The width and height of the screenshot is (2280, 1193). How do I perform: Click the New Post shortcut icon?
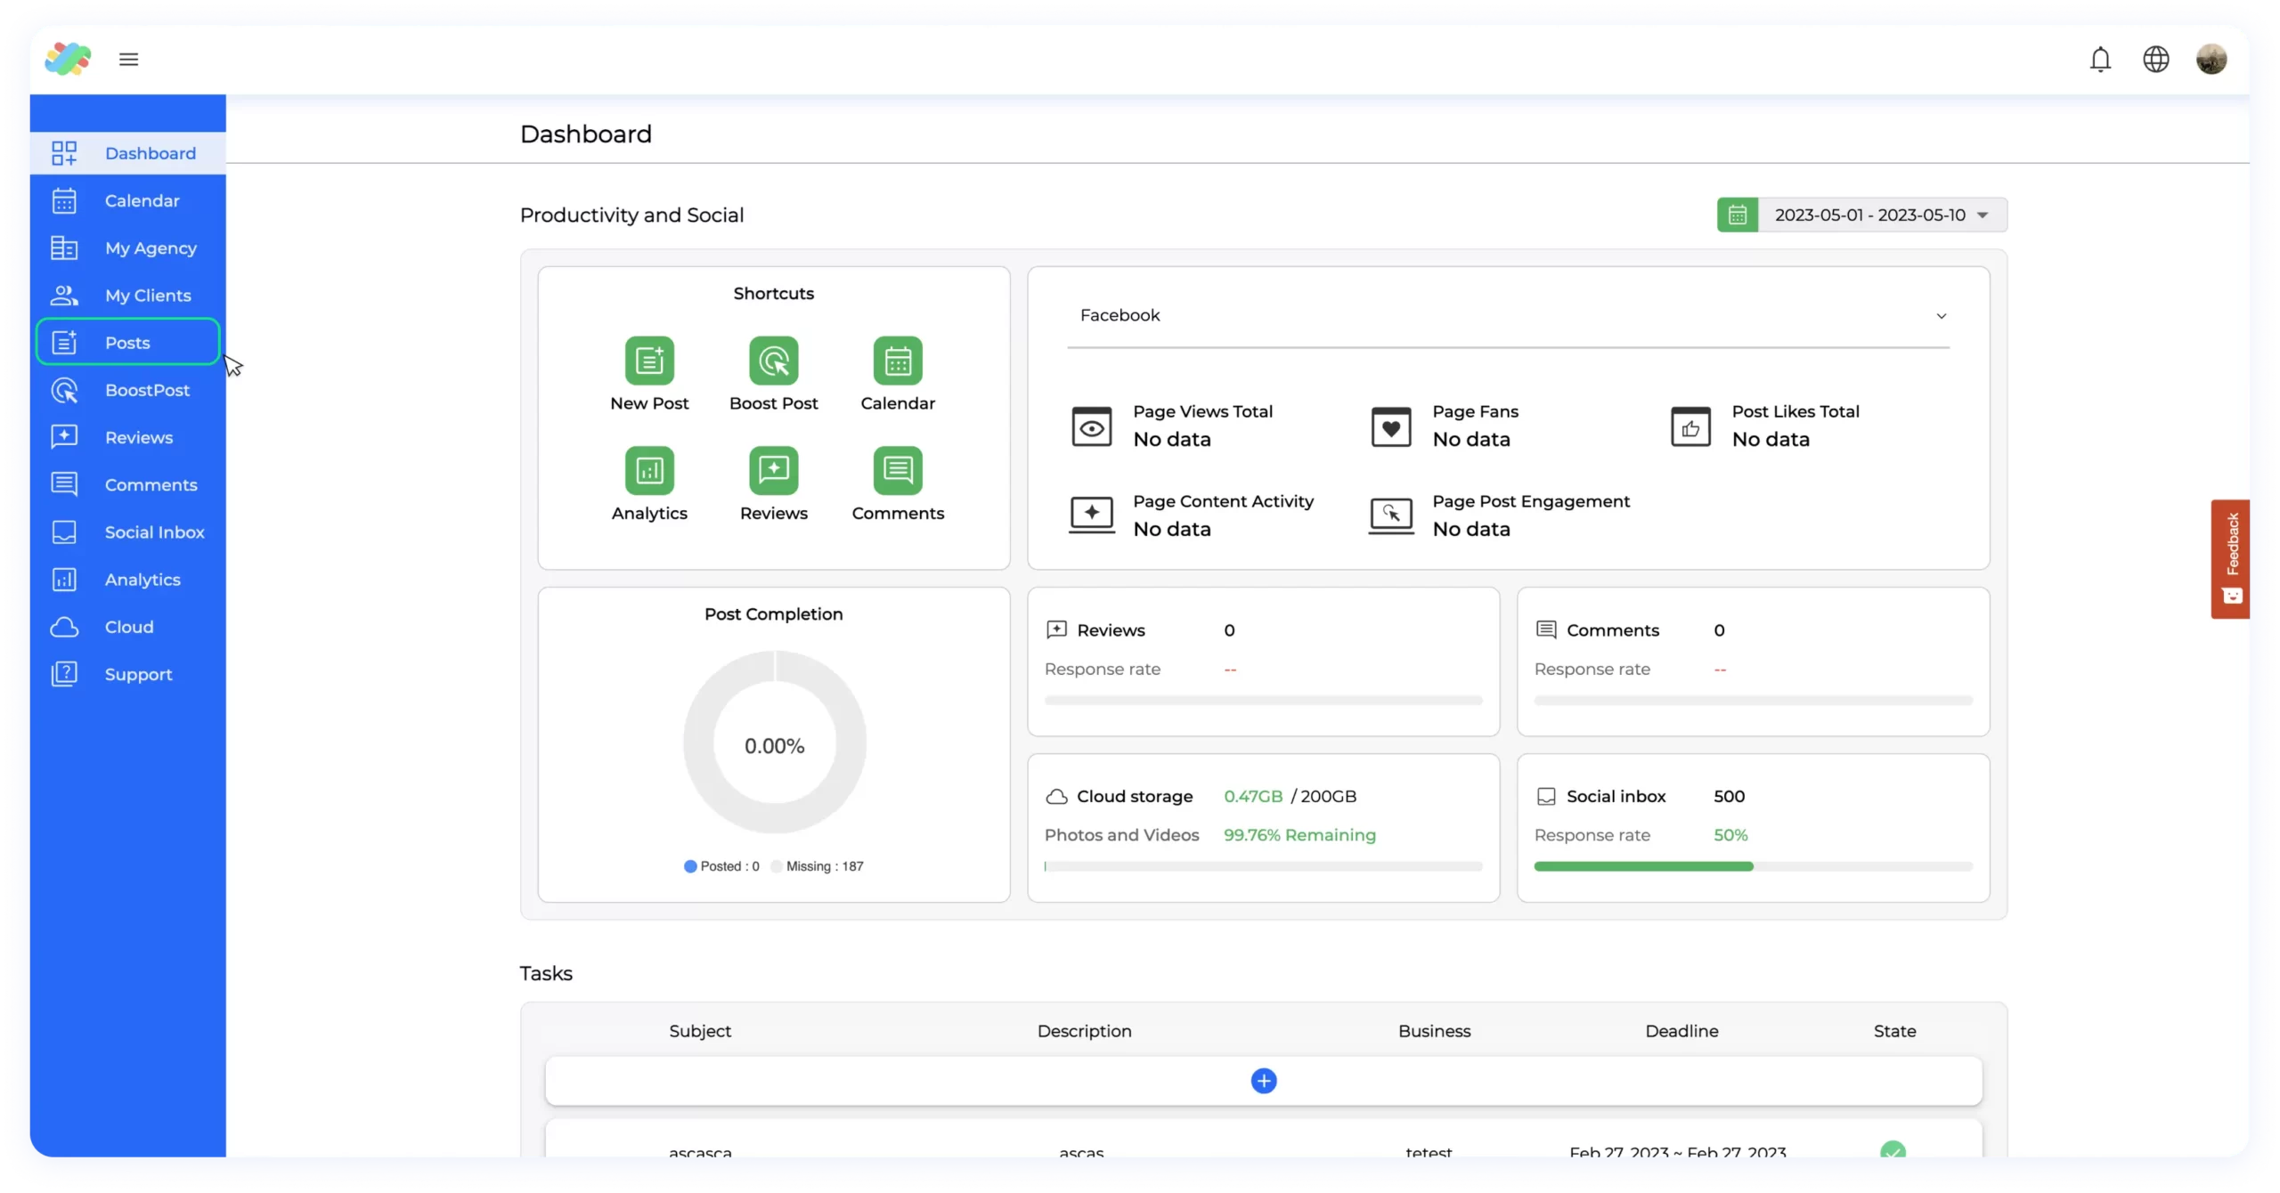(x=649, y=361)
